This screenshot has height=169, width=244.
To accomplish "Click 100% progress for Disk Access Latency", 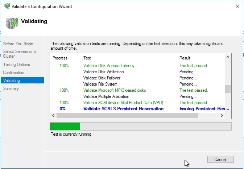I will [64, 66].
